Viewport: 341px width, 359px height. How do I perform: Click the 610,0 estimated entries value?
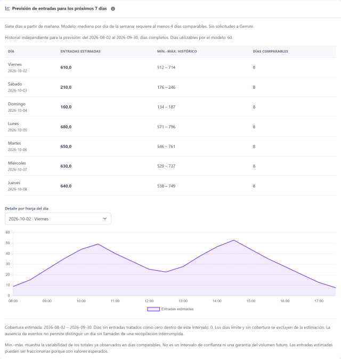coord(66,68)
